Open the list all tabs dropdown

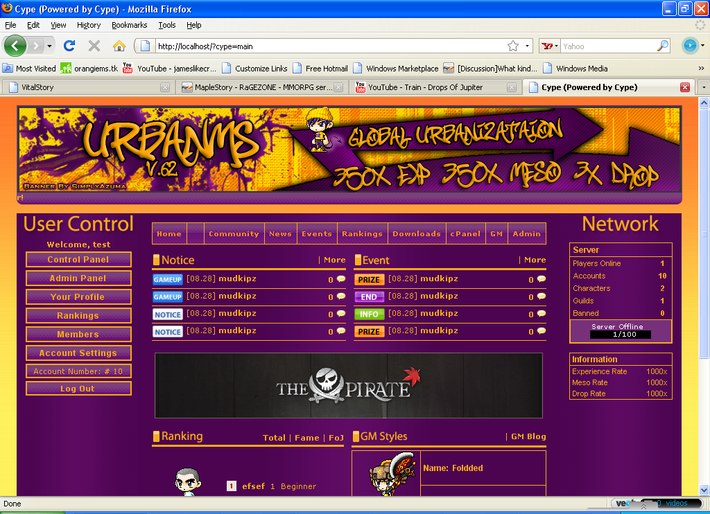pos(703,87)
